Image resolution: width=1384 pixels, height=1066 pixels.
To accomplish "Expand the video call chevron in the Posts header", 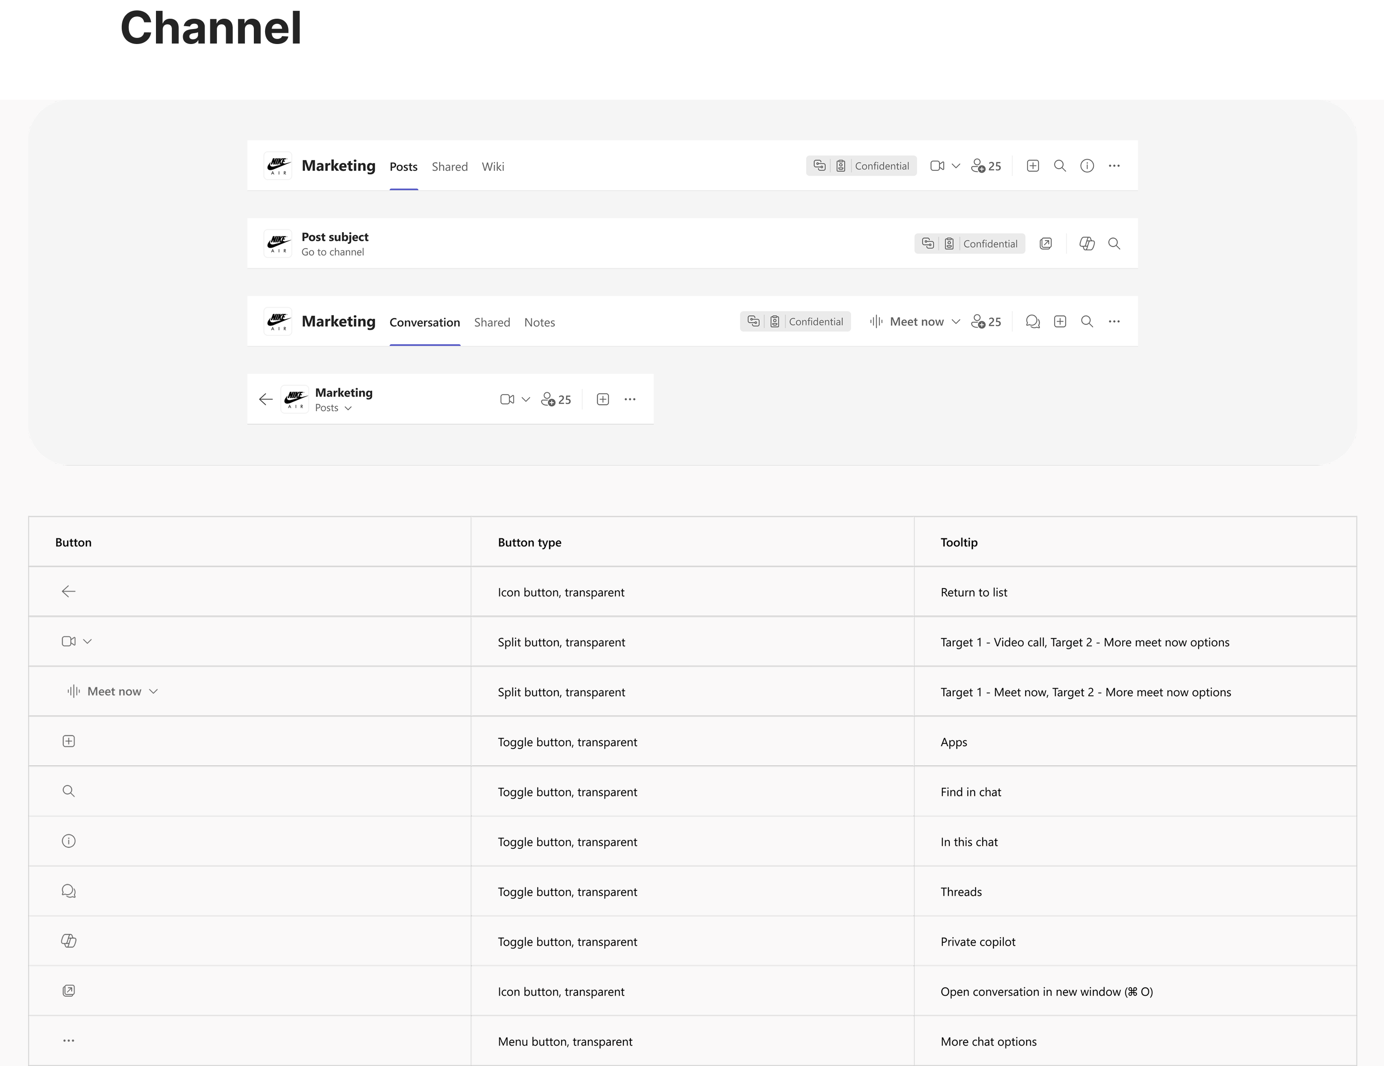I will click(956, 166).
